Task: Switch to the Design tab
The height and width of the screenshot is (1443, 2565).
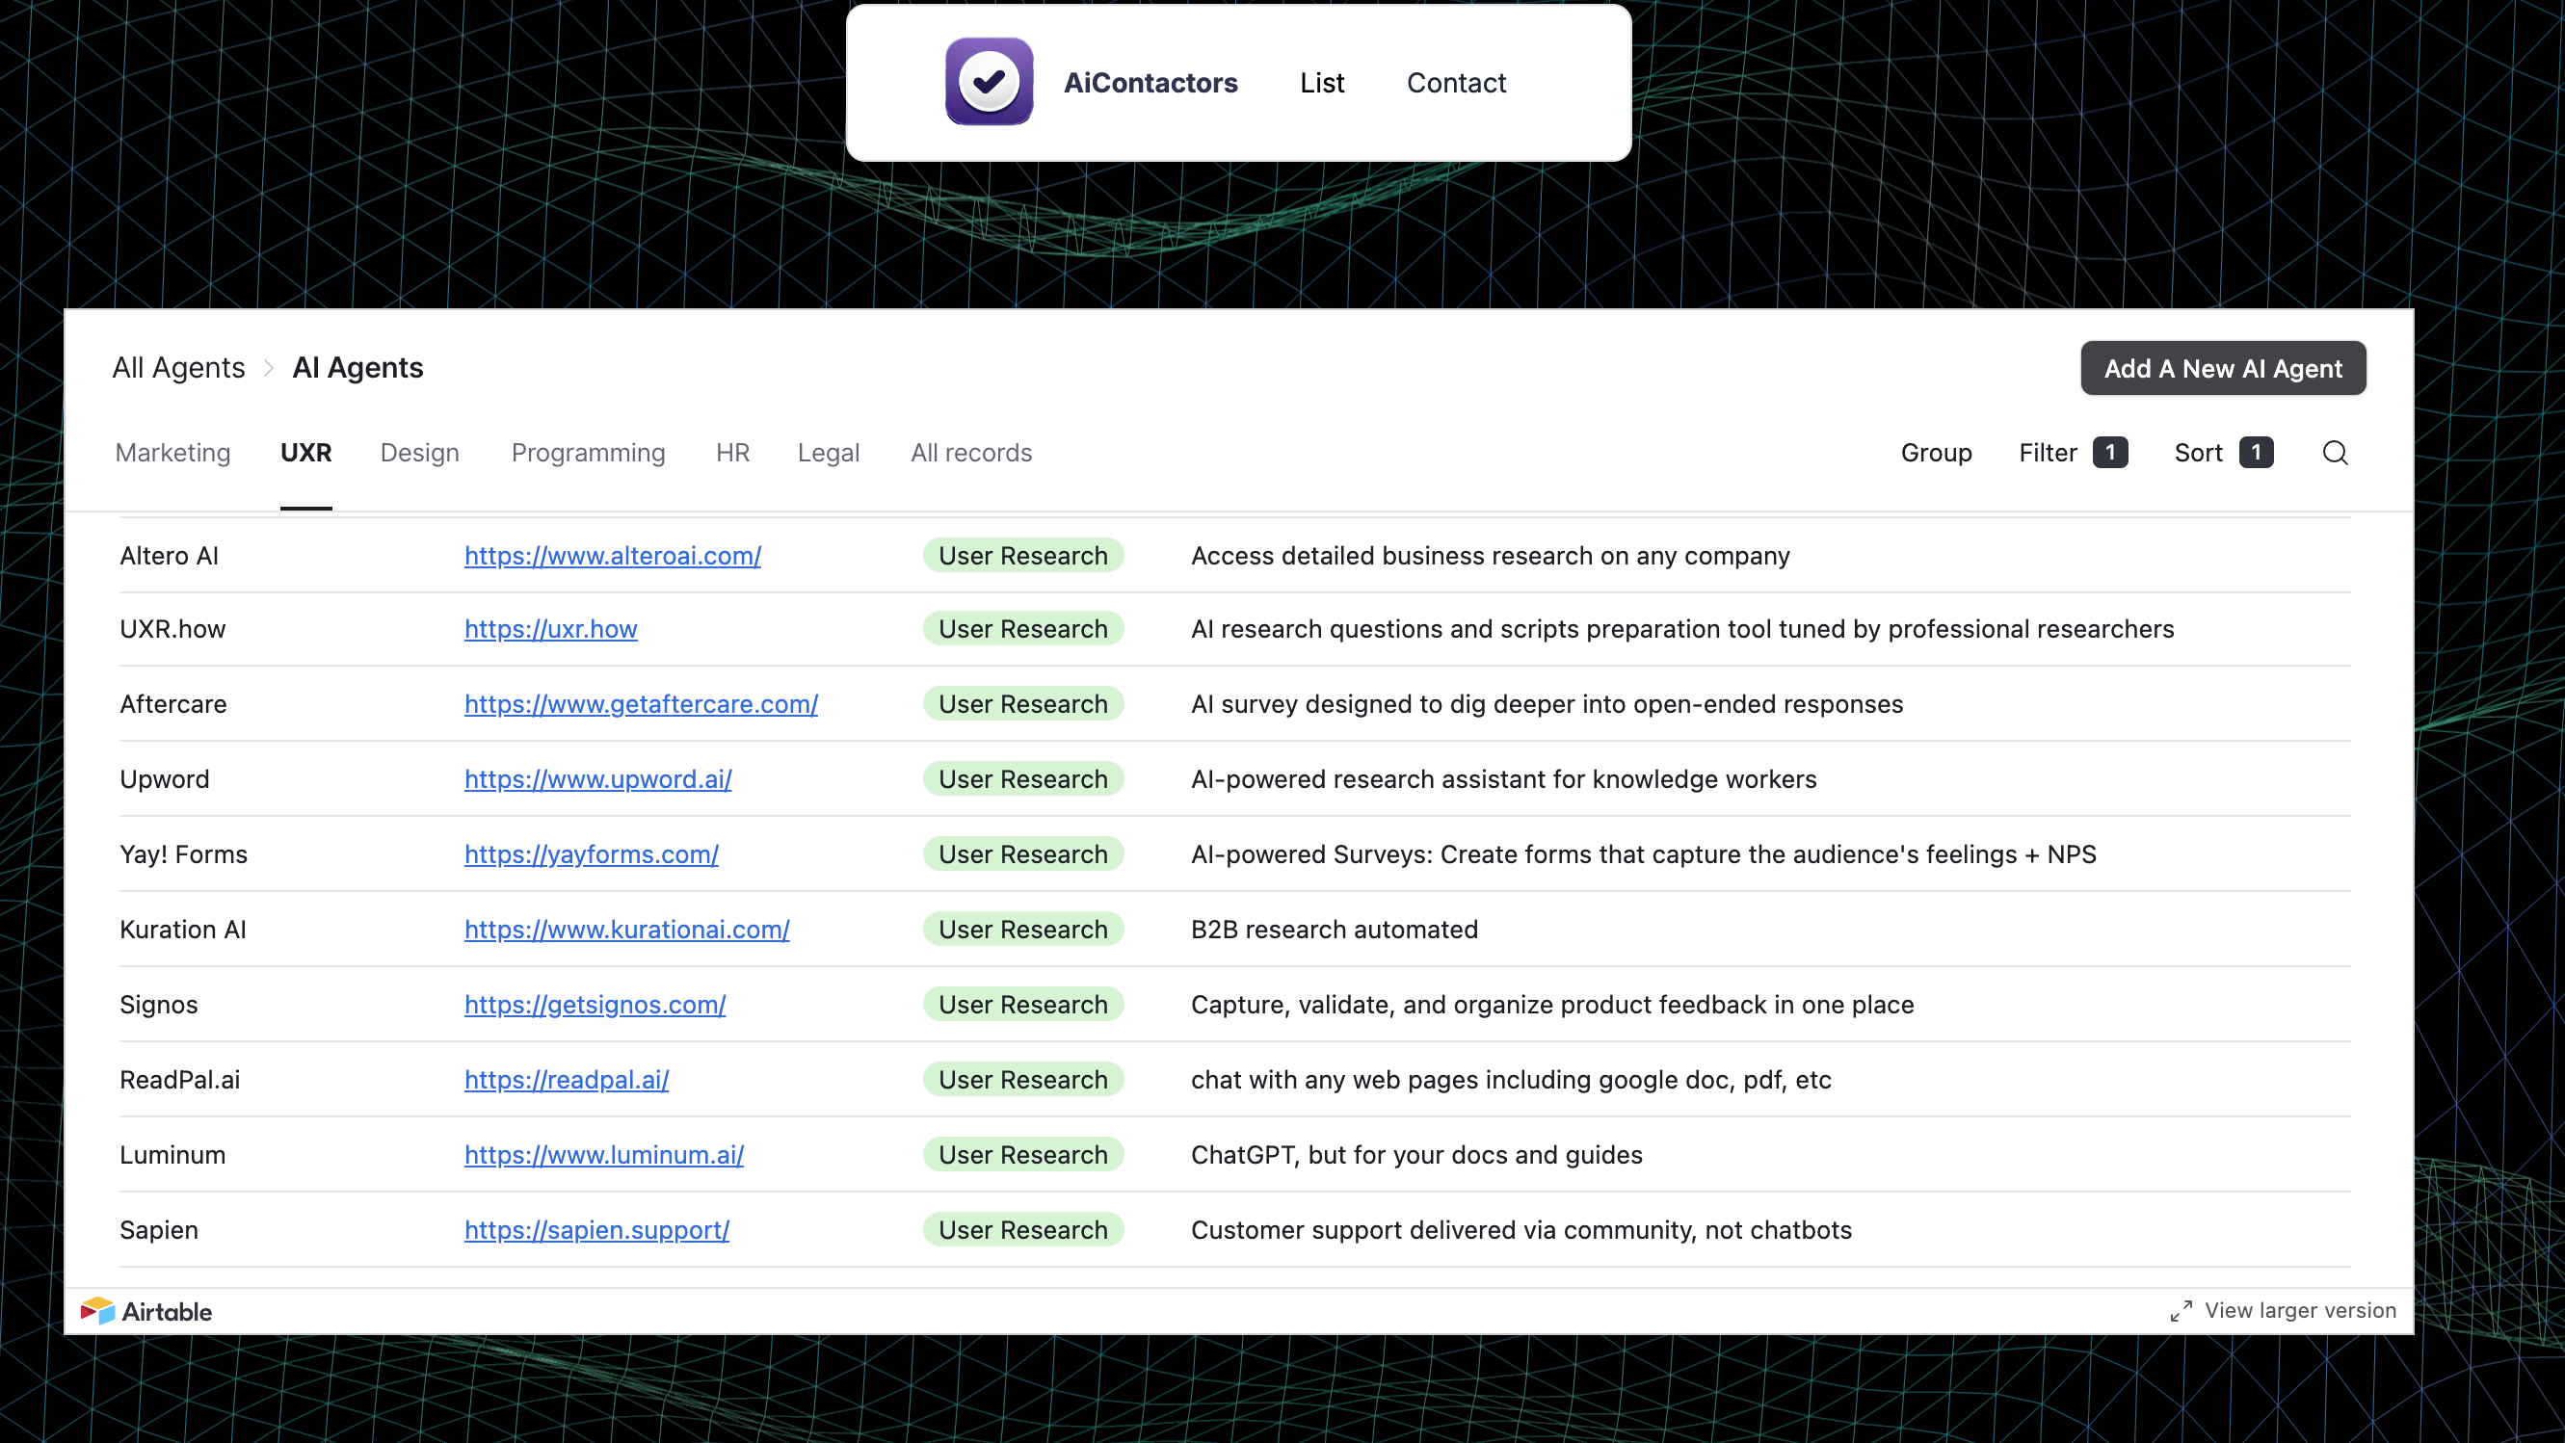Action: [420, 453]
